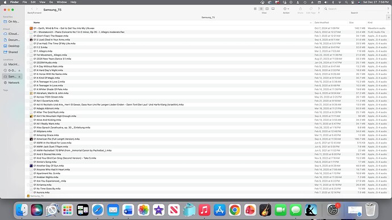Eject the G-Drive volume in sidebar
This screenshot has height=220, width=392.
[19, 70]
